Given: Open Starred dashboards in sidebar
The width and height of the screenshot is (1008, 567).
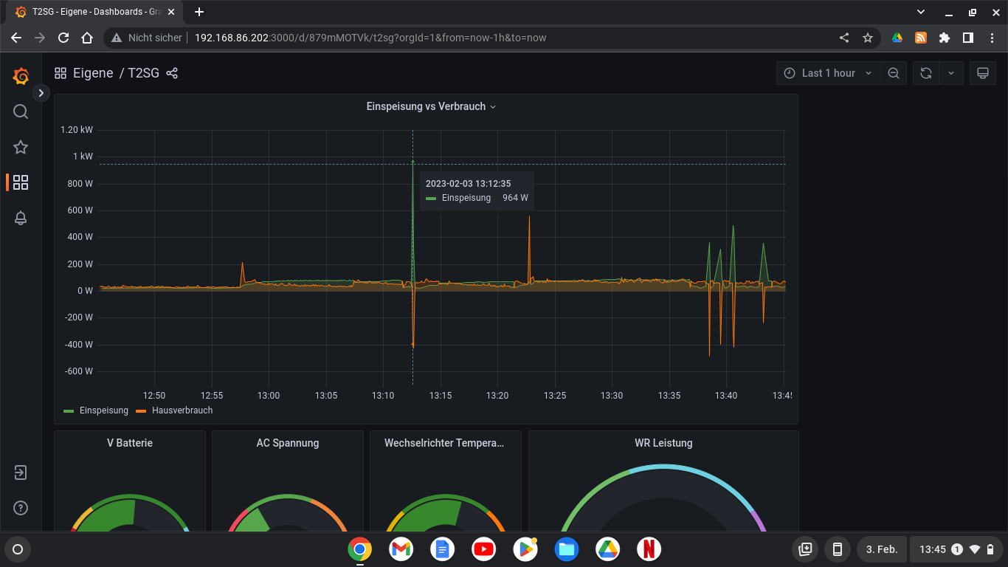Looking at the screenshot, I should (x=21, y=147).
